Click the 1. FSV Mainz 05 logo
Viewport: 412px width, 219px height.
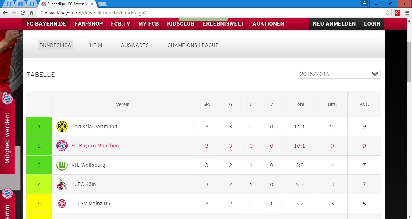(x=62, y=204)
